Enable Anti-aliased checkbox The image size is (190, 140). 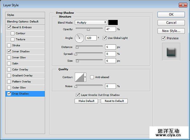click(x=92, y=77)
